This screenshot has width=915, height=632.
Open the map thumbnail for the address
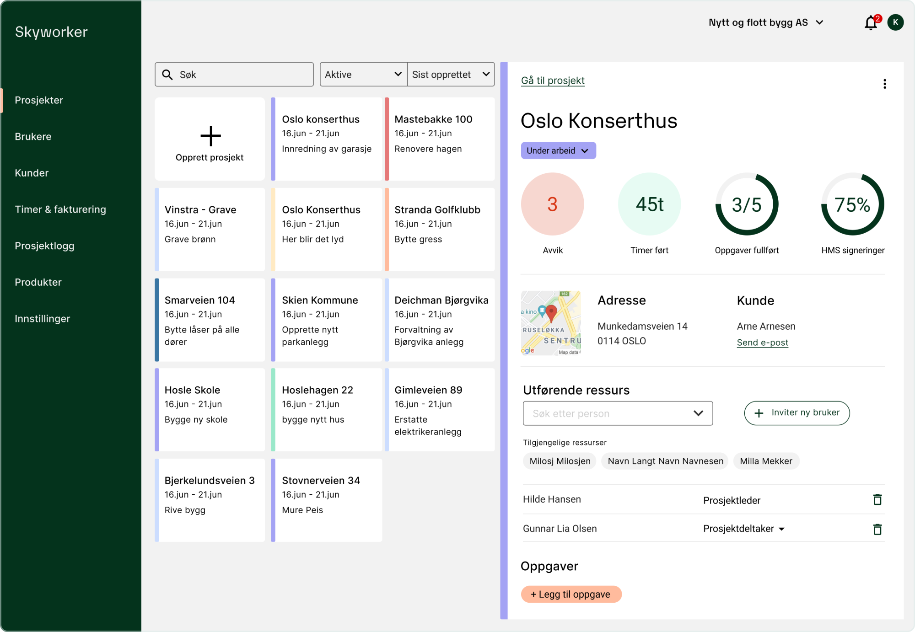click(x=551, y=322)
